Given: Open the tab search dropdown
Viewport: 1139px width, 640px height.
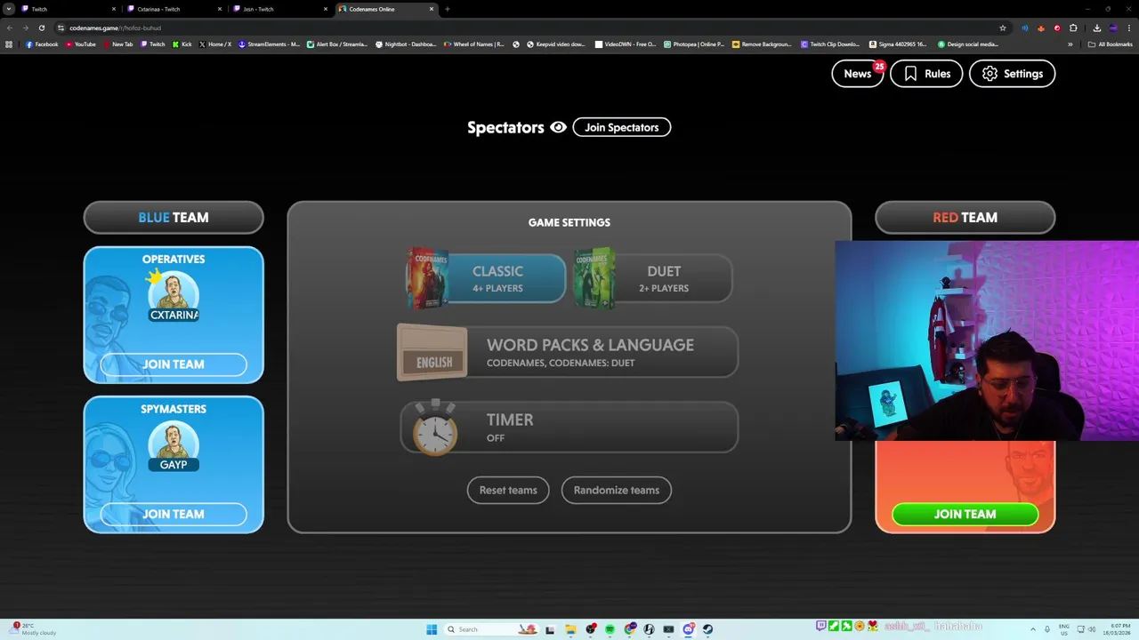Looking at the screenshot, I should click(8, 9).
